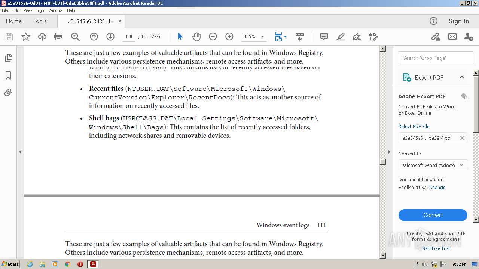The height and width of the screenshot is (269, 479).
Task: Select the hand pan tool
Action: [x=196, y=37]
